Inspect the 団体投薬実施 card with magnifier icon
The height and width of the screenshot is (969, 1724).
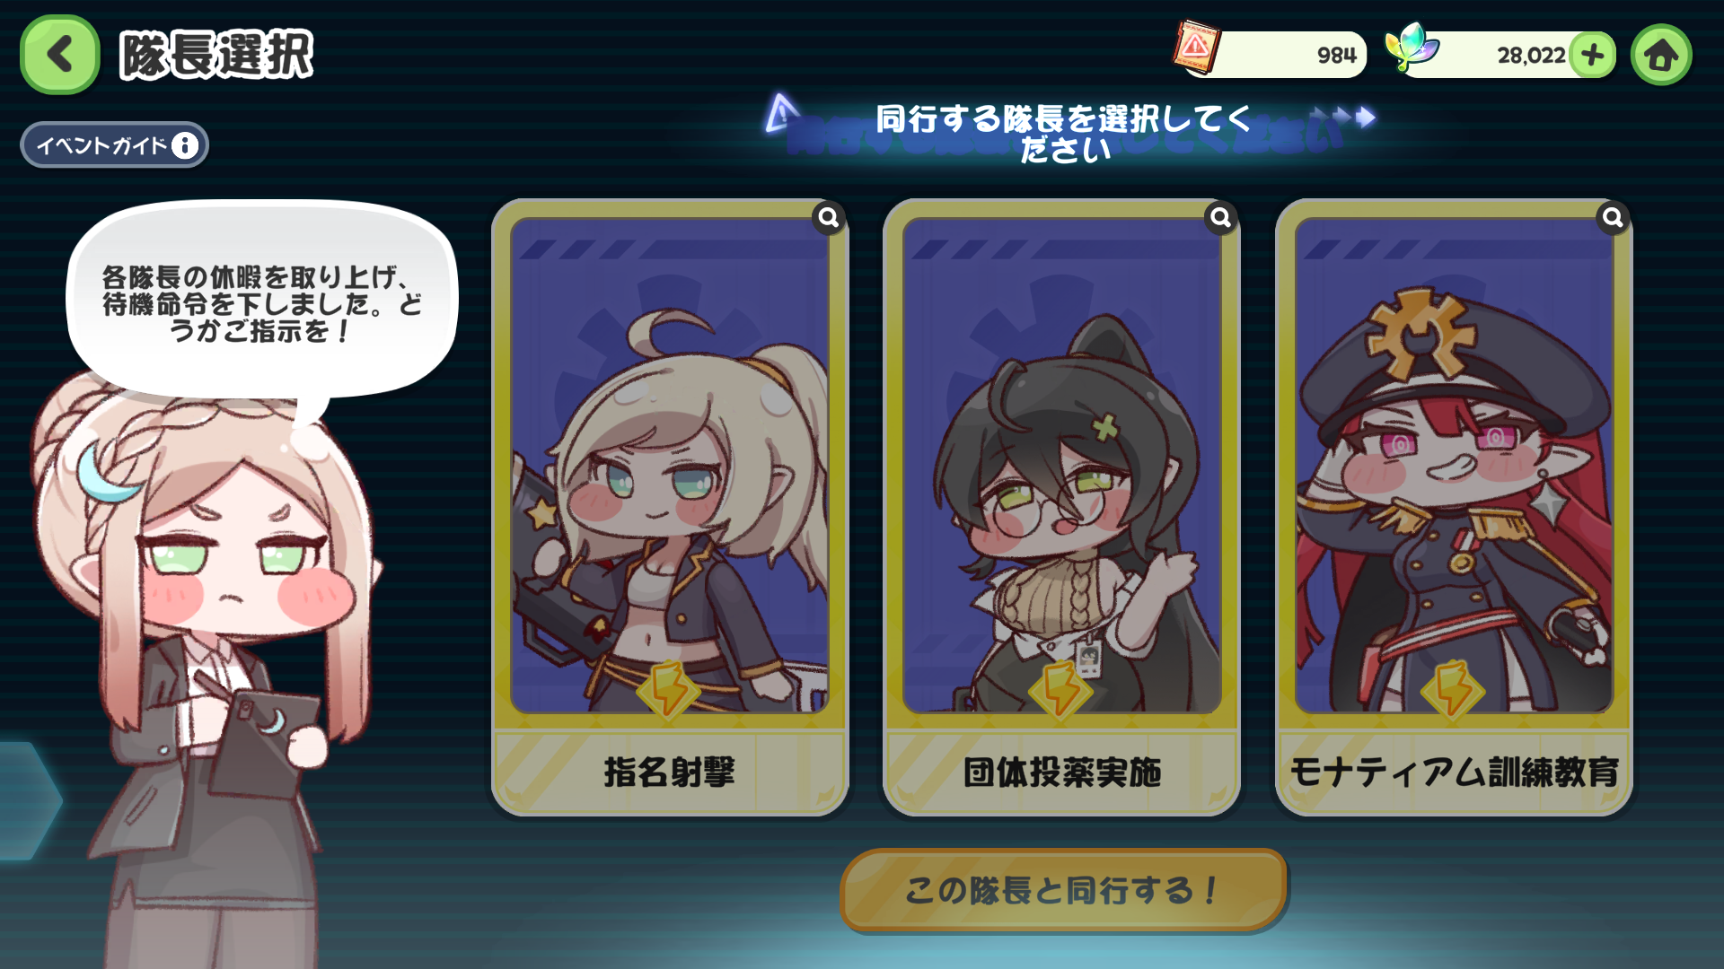coord(1220,217)
